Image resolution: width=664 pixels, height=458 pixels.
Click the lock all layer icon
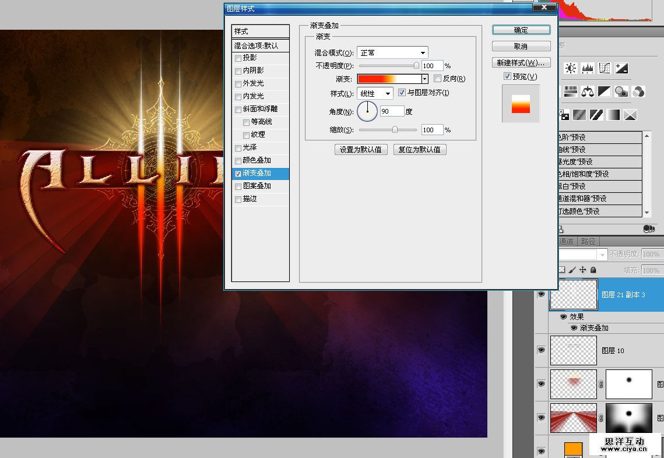click(x=593, y=270)
